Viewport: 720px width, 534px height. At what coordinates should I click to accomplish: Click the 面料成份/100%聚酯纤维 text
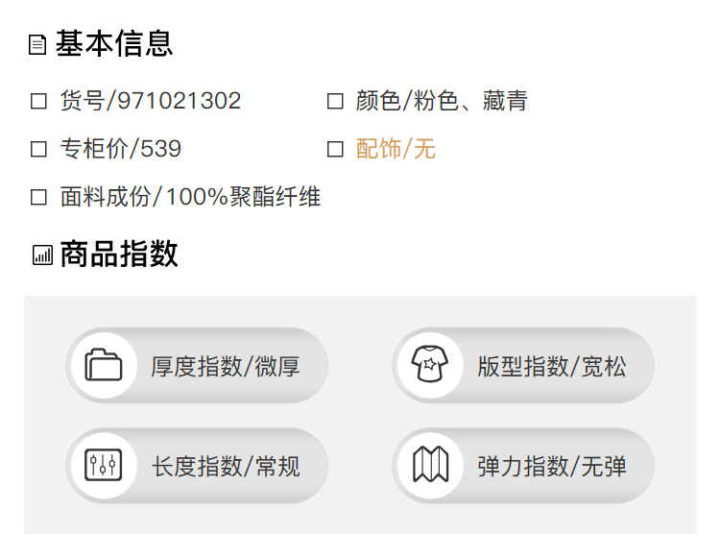[x=190, y=198]
